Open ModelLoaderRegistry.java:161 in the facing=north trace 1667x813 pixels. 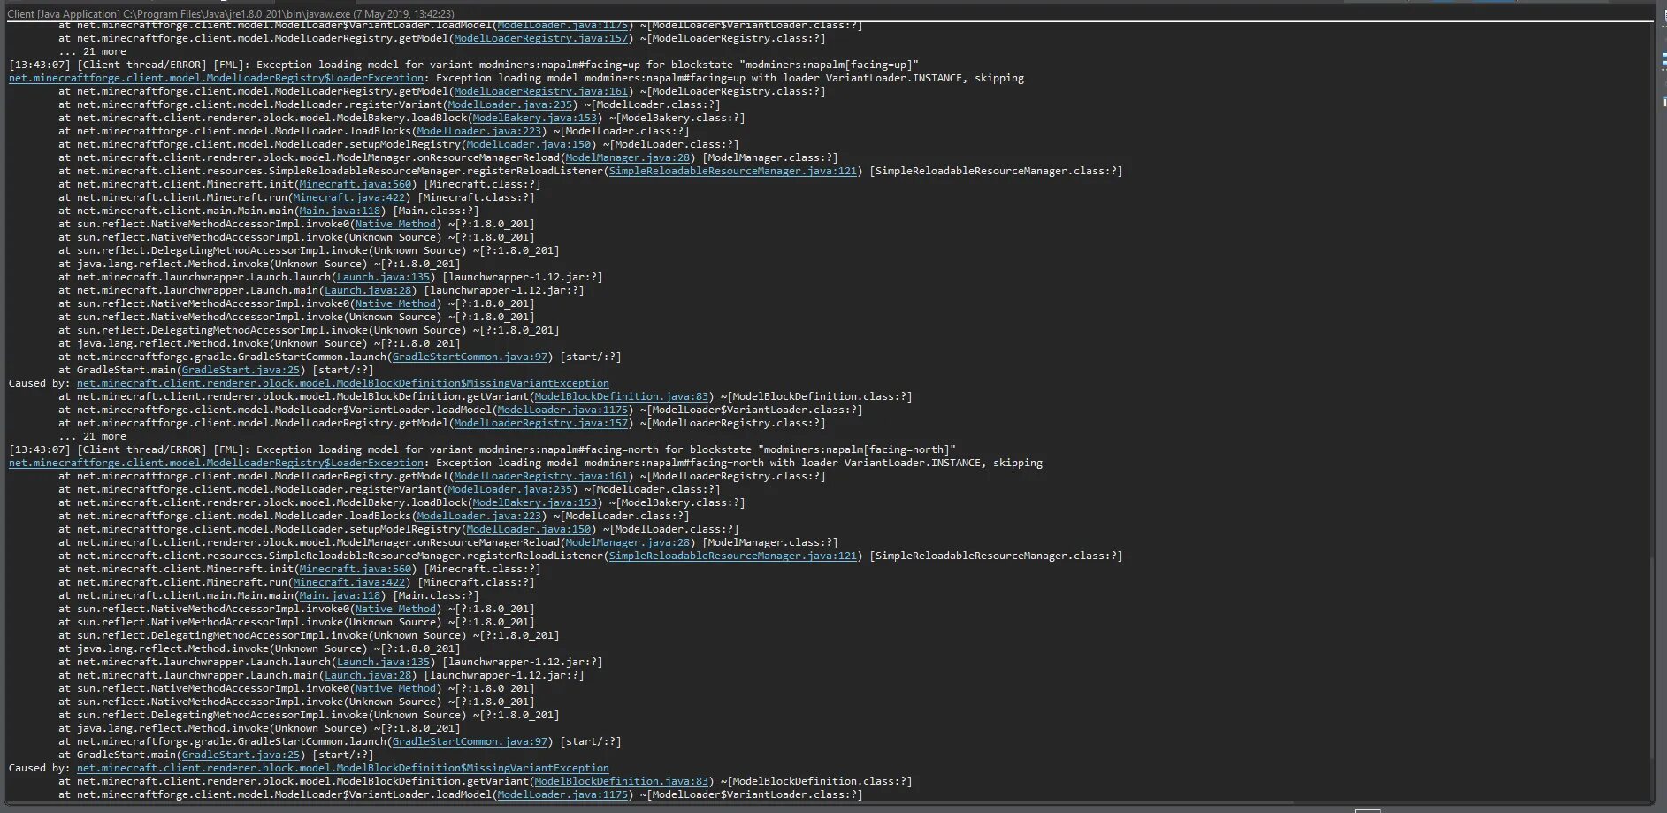tap(541, 476)
